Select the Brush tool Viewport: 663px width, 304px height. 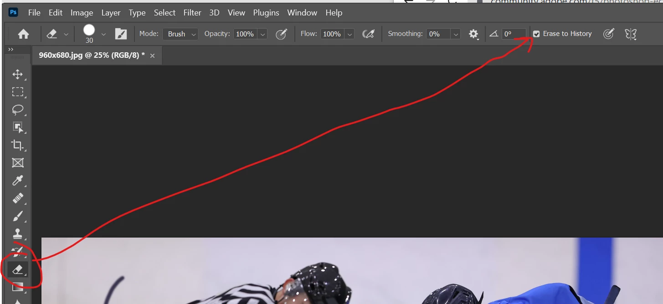click(x=17, y=216)
